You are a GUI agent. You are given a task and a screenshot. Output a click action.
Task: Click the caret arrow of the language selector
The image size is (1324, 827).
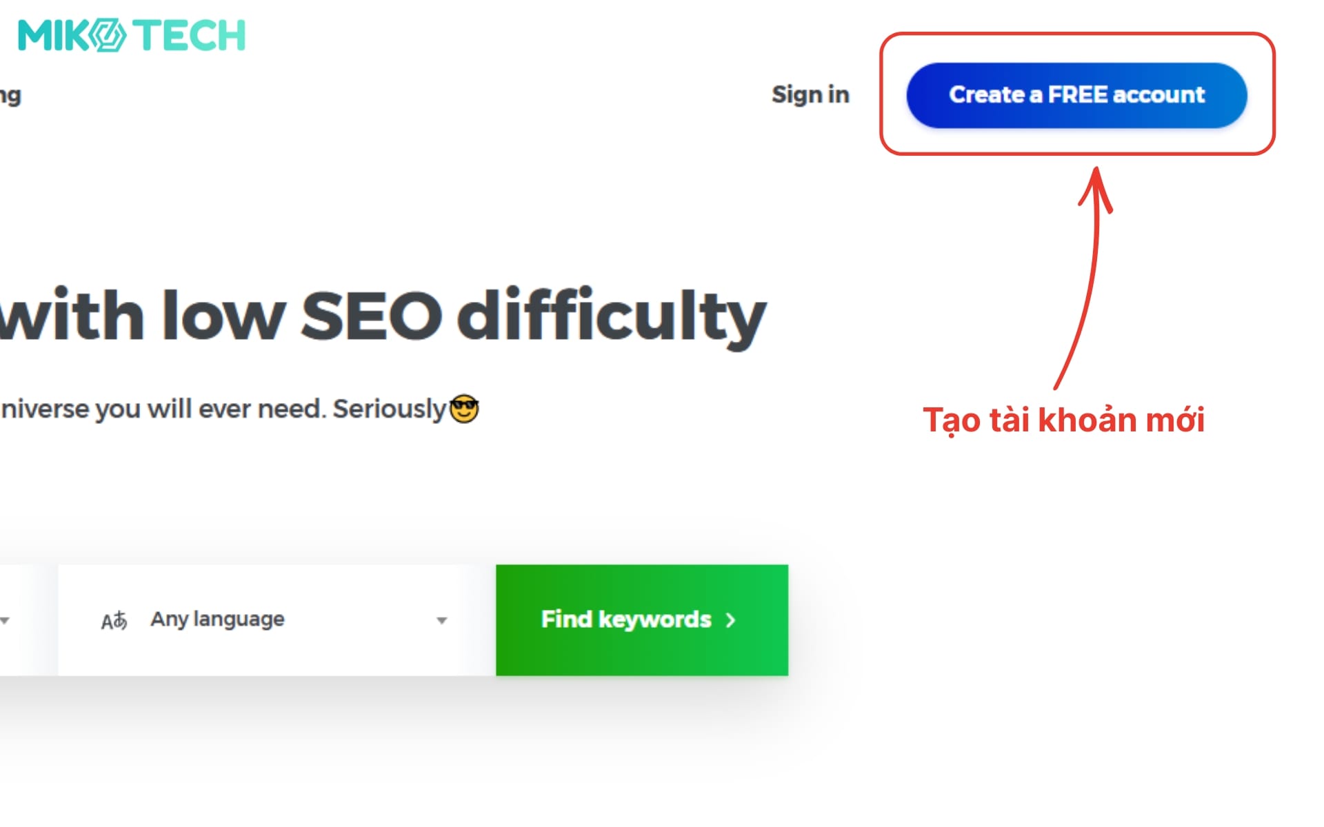pyautogui.click(x=442, y=620)
